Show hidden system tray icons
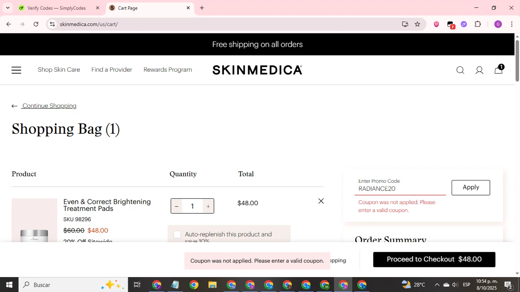Image resolution: width=520 pixels, height=292 pixels. (x=437, y=285)
